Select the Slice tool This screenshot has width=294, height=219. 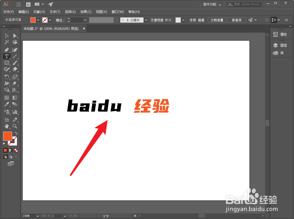[x=15, y=119]
